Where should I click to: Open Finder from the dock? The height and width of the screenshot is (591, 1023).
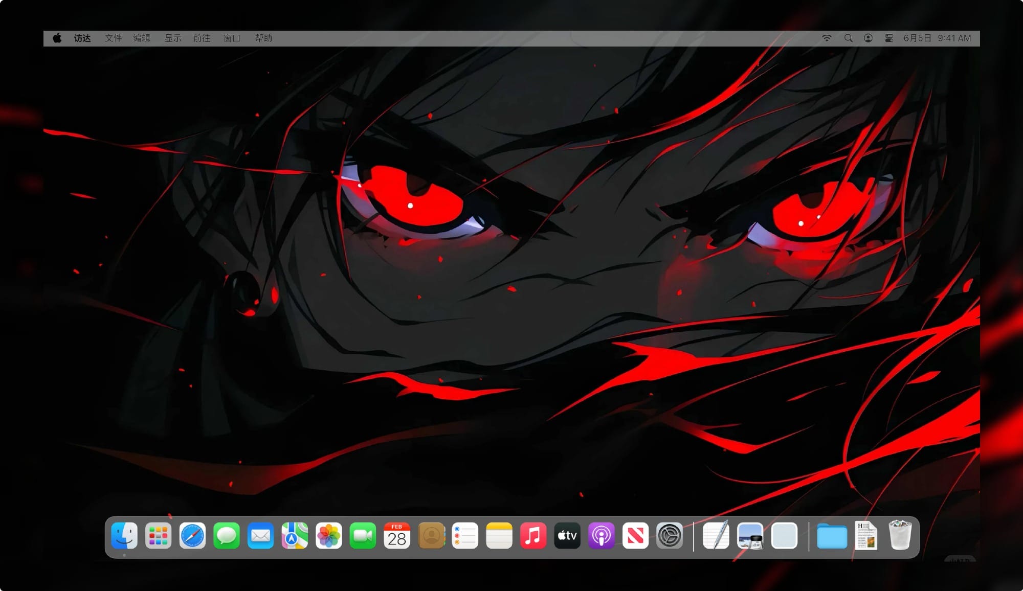pyautogui.click(x=124, y=536)
